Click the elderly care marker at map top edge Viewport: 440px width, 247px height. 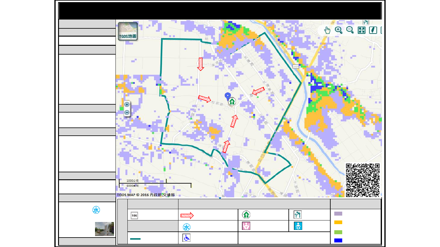tap(366, 22)
